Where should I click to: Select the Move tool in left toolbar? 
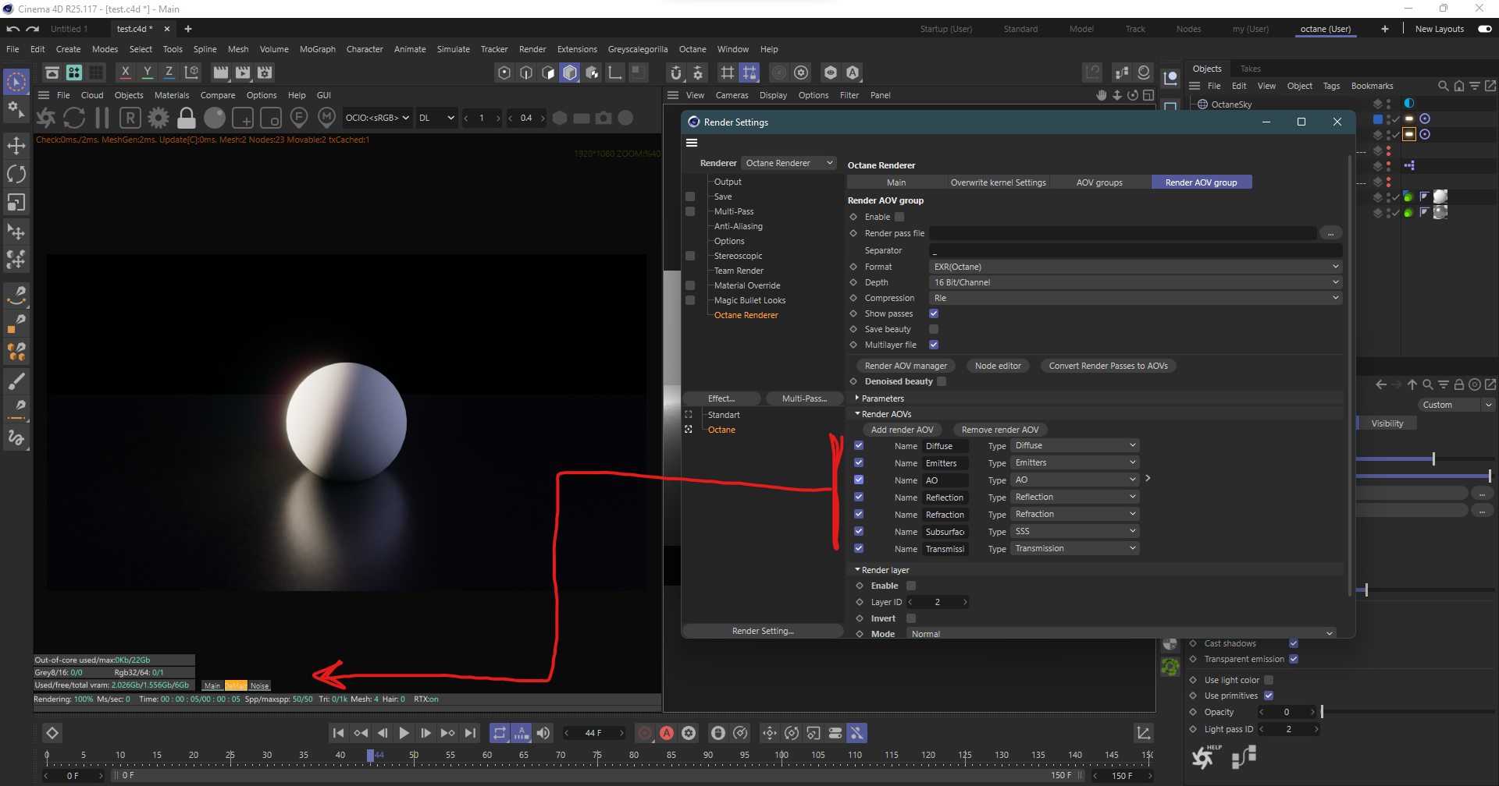click(x=16, y=146)
